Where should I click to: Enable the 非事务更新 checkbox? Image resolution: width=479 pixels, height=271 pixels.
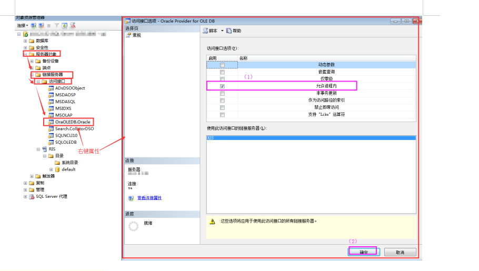222,94
